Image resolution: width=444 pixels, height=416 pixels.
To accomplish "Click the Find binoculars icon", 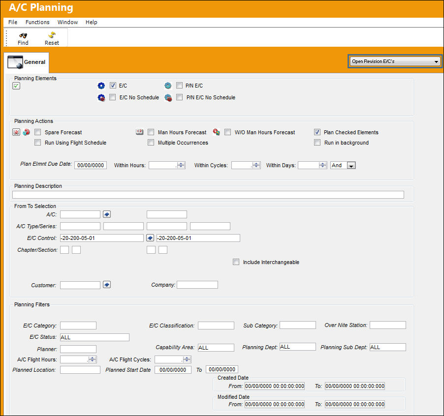I will pyautogui.click(x=23, y=35).
